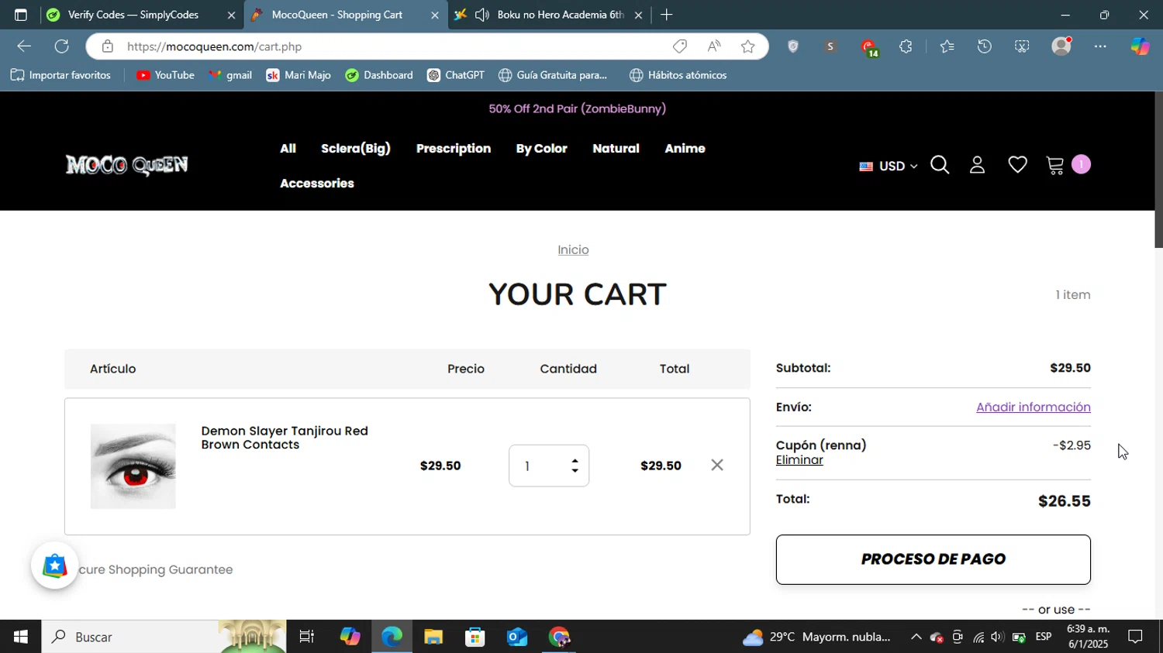Close the MocoQueen Shopping Cart tab
Image resolution: width=1163 pixels, height=653 pixels.
coord(434,15)
